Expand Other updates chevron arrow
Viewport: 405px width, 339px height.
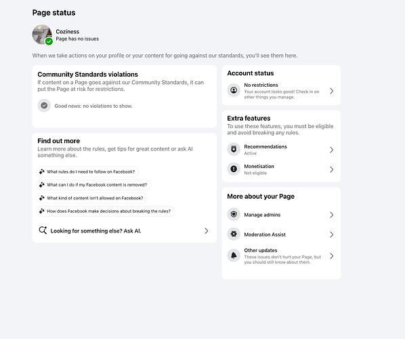332,256
